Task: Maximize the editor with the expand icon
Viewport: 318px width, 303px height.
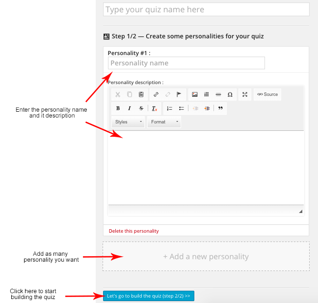Action: click(x=245, y=94)
